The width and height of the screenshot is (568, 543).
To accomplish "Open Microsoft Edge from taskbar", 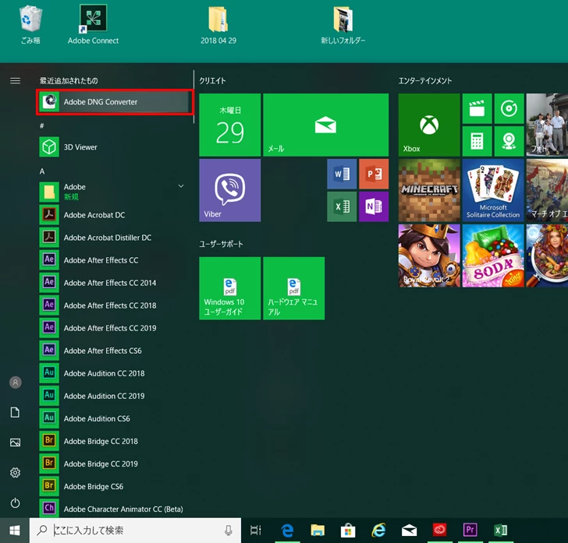I will pyautogui.click(x=287, y=531).
